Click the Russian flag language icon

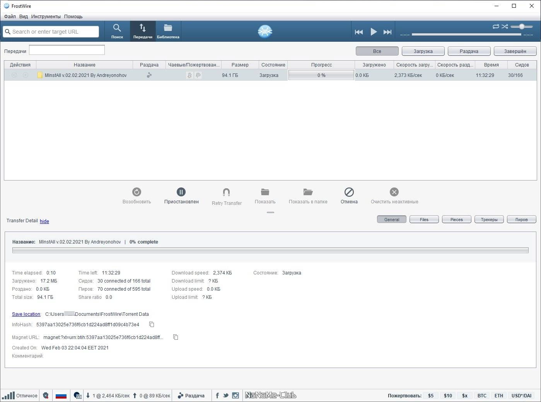61,395
